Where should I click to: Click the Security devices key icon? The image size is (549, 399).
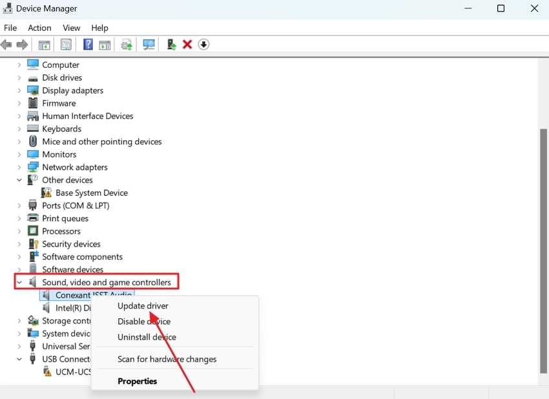pos(33,243)
